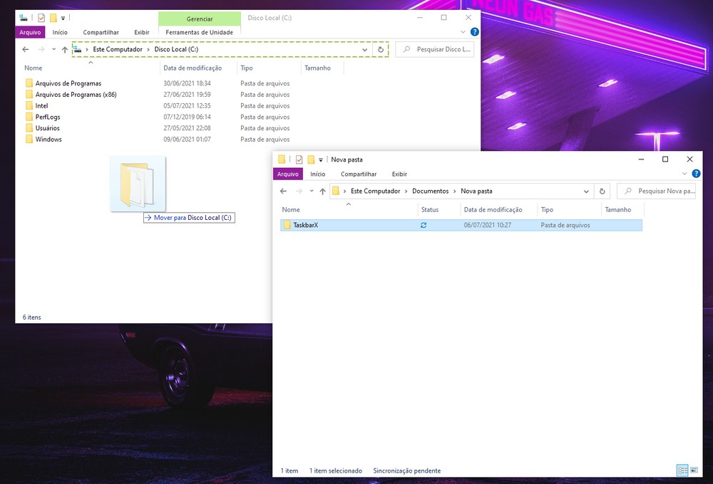This screenshot has width=713, height=484.
Task: Go back in the Nova pasta window
Action: click(x=283, y=191)
